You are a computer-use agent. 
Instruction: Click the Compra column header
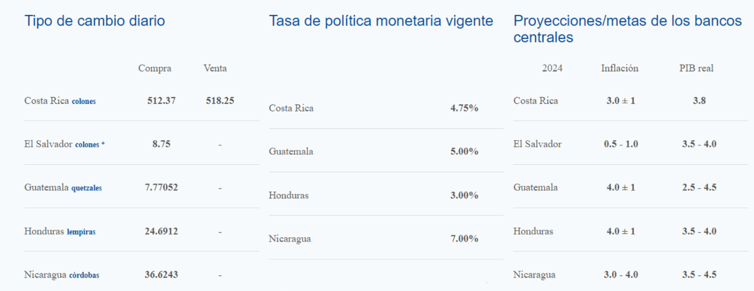point(155,68)
